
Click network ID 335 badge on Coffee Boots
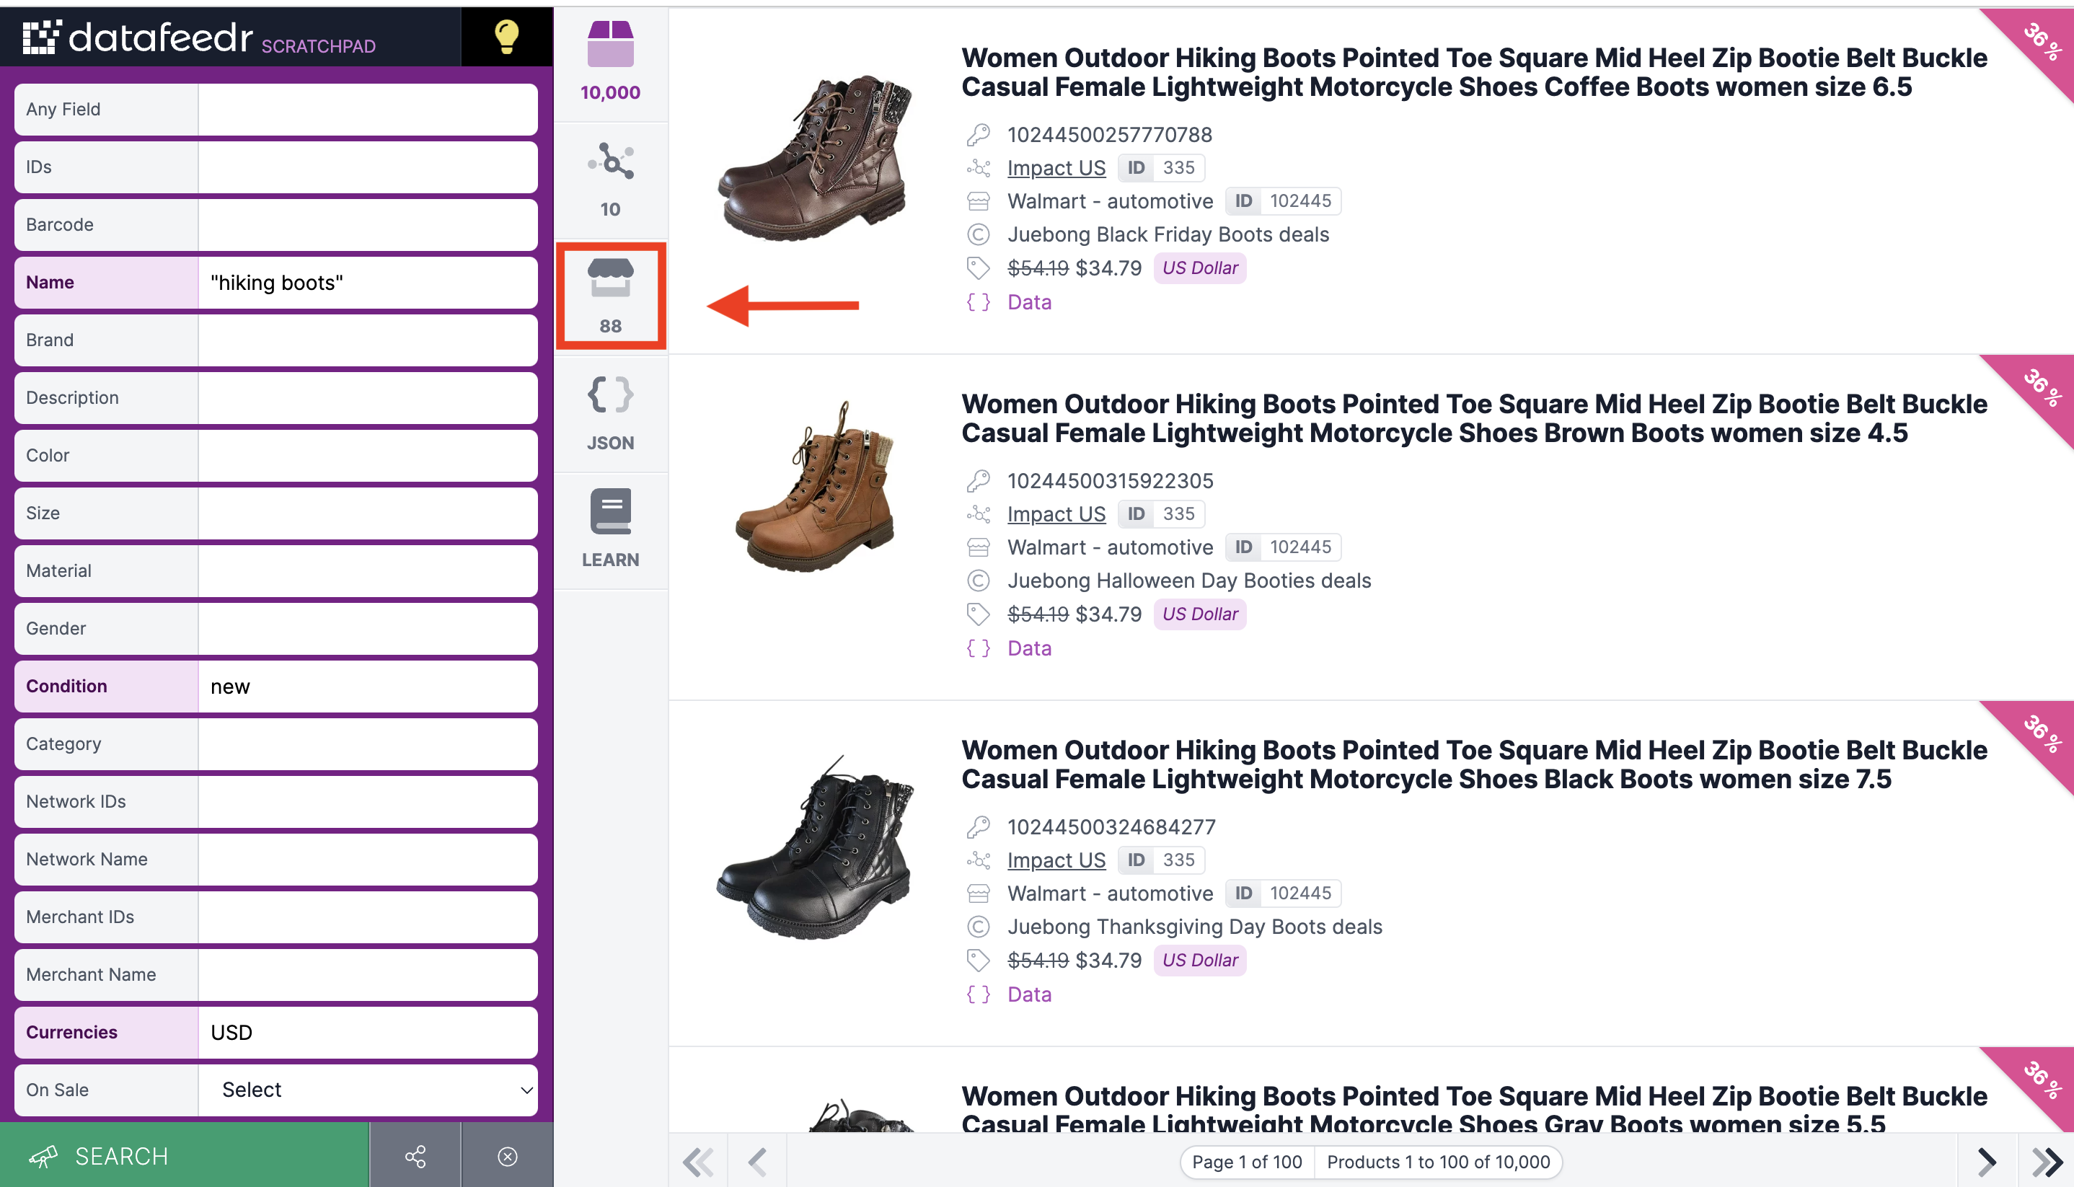pyautogui.click(x=1161, y=168)
